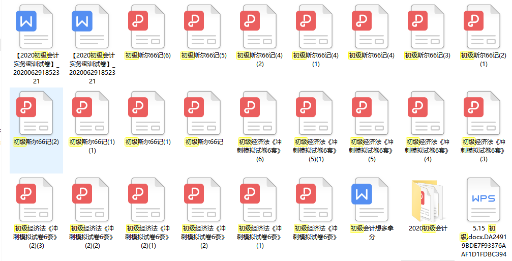
Task: Click the file name 初级斯尔66记(3)
Action: pos(428,55)
